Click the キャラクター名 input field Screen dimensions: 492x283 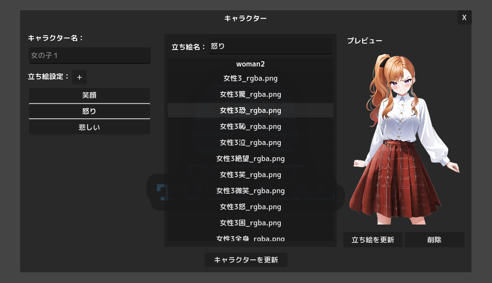point(90,56)
